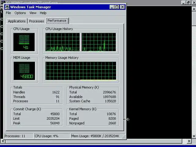Open the Options menu
This screenshot has width=196, height=147.
20,13
